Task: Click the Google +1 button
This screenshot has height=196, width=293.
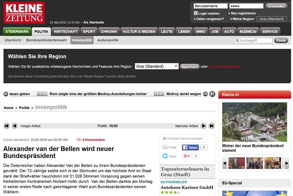Action: 187,156
